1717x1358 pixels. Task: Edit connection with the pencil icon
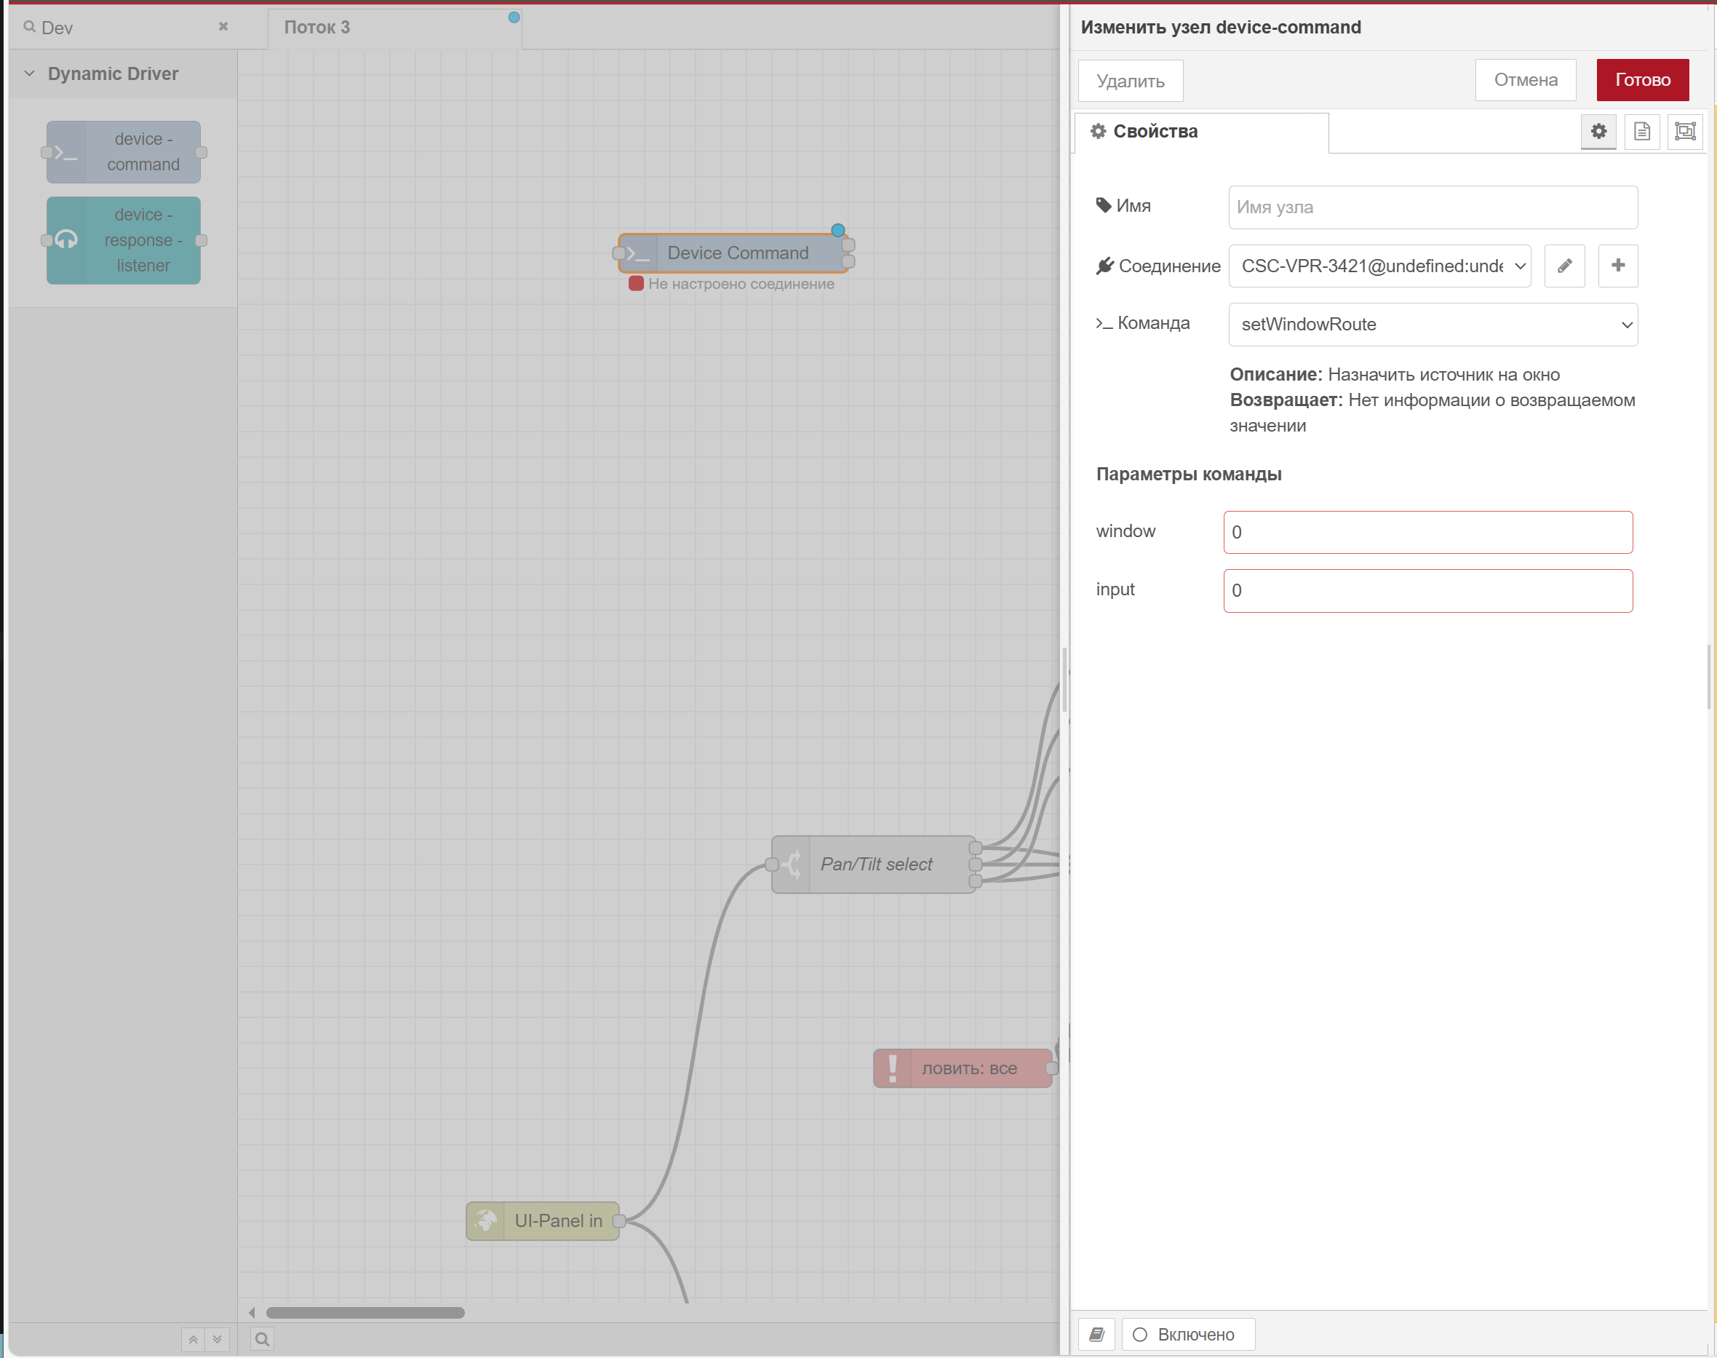pos(1563,266)
